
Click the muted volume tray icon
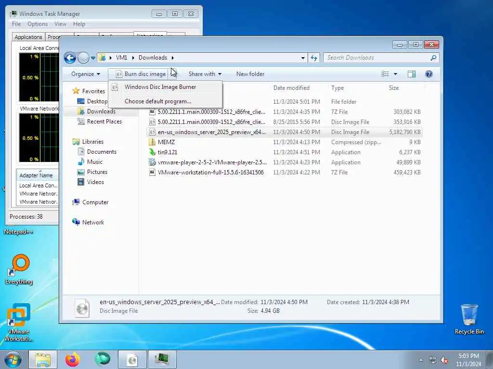pos(445,360)
